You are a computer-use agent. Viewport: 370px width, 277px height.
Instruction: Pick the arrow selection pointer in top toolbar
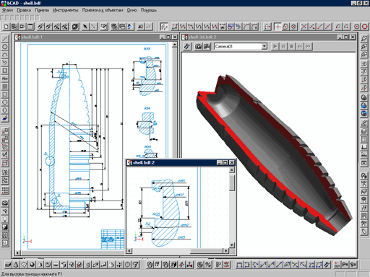point(85,27)
